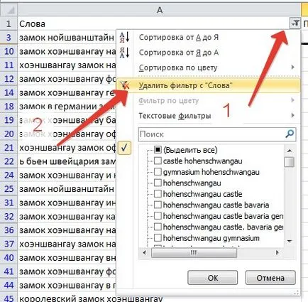This screenshot has height=302, width=308.
Task: Expand arrow next to Сортировка по цвету
Action: tap(293, 68)
